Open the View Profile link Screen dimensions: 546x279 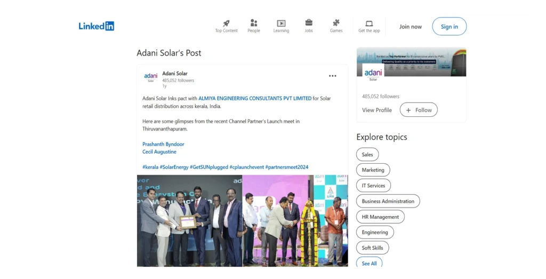pyautogui.click(x=377, y=110)
